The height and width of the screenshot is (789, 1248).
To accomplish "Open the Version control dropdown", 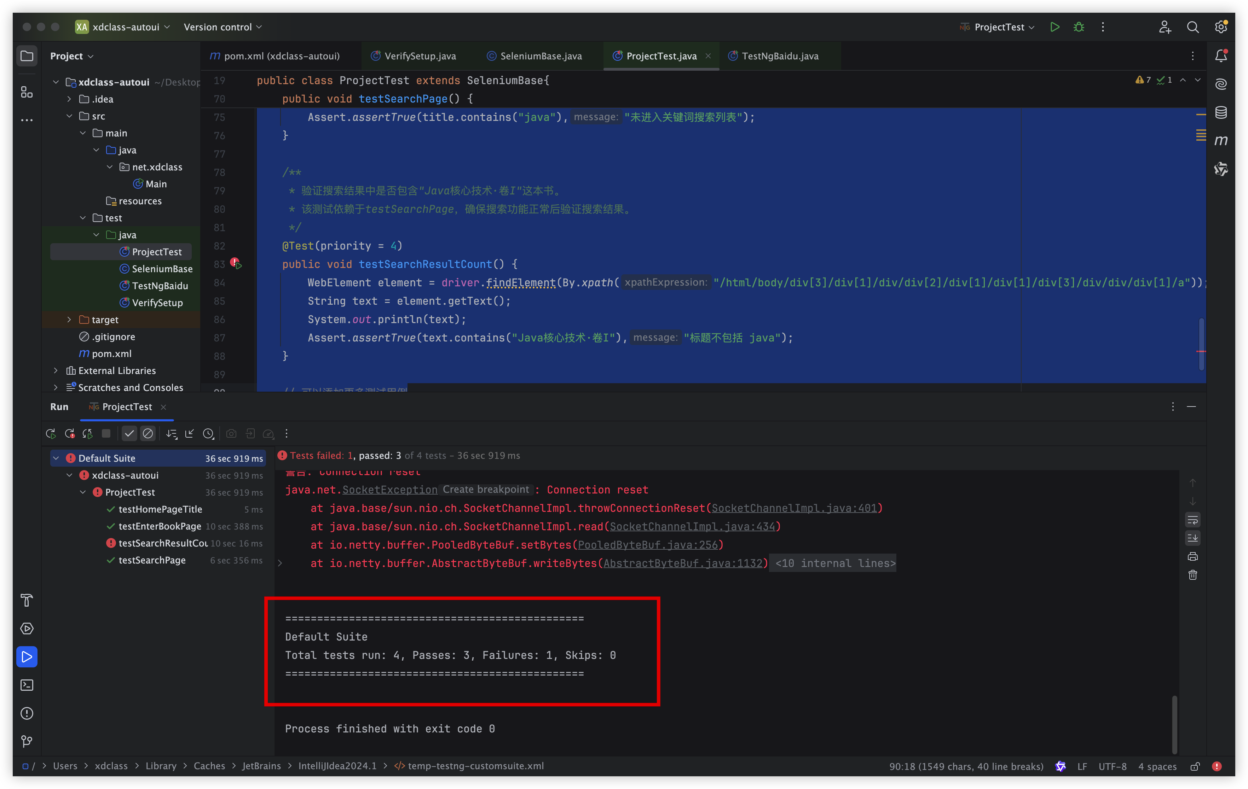I will tap(223, 27).
